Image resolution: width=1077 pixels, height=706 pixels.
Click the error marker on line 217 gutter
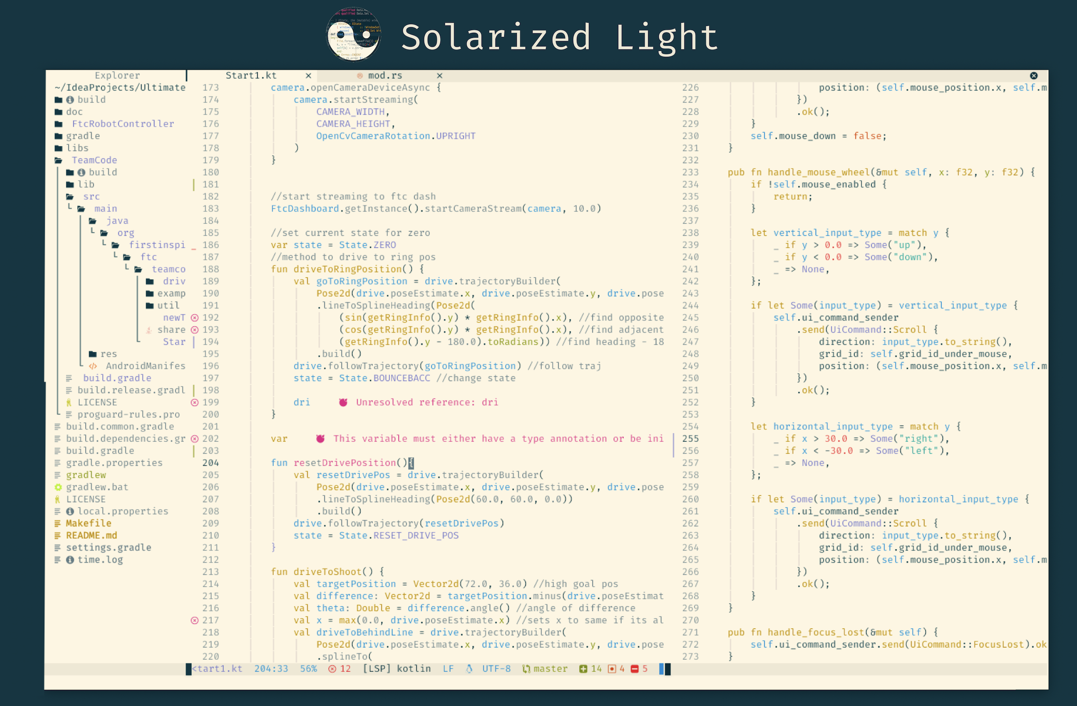coord(194,620)
